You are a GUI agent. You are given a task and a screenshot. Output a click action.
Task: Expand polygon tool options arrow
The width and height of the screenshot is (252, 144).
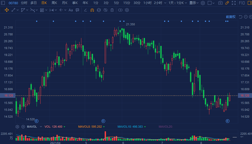(27, 10)
